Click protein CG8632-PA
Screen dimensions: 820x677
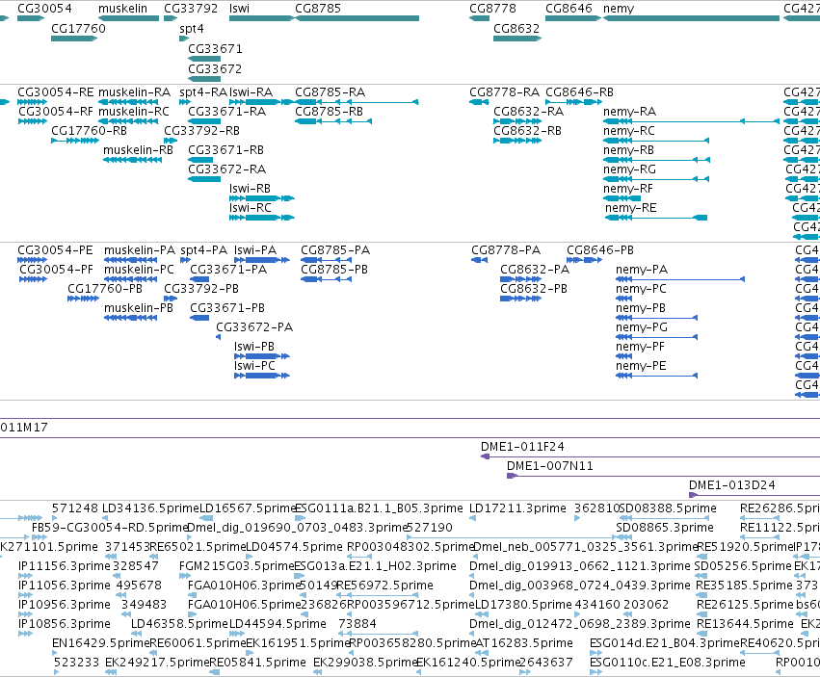point(535,270)
